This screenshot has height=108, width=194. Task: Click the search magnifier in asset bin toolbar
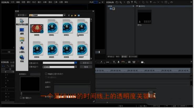[x=120, y=2]
